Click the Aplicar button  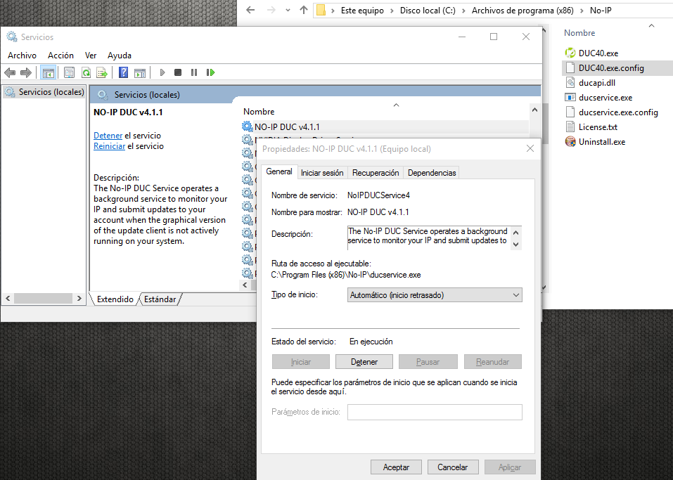pyautogui.click(x=510, y=467)
